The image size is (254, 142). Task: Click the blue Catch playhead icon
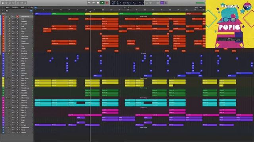pos(36,7)
